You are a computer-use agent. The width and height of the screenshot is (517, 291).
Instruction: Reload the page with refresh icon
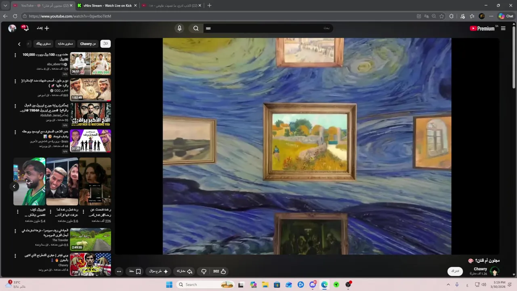click(x=15, y=16)
